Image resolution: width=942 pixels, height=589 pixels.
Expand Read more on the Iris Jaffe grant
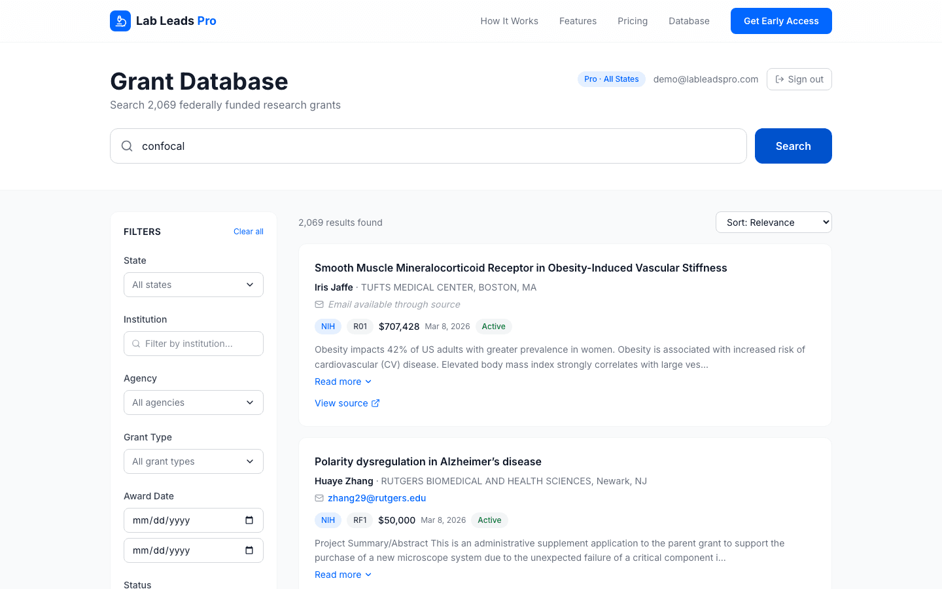(x=343, y=382)
